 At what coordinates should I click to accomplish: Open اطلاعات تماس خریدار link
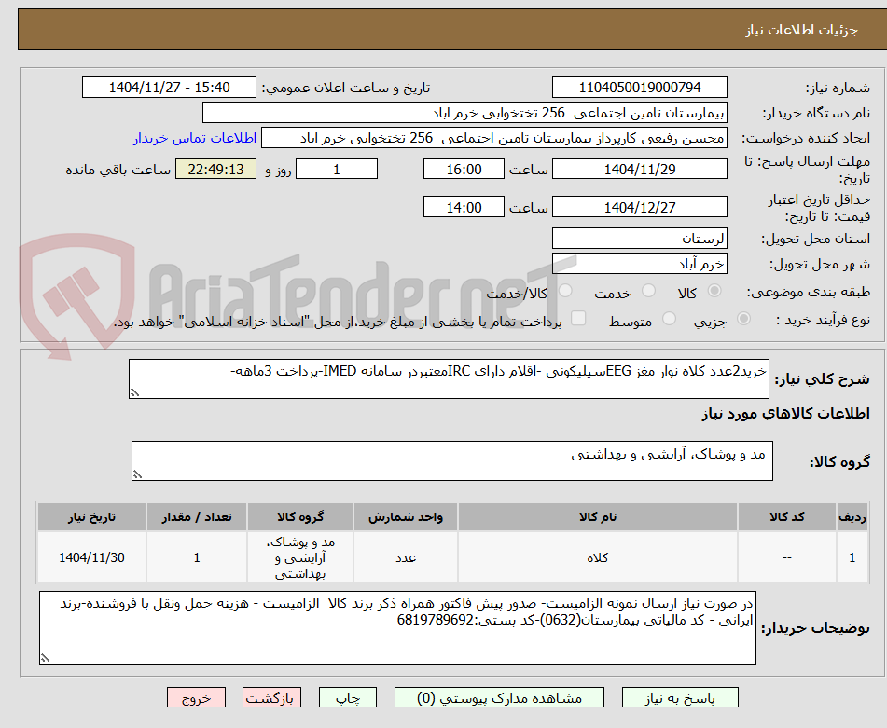point(195,139)
